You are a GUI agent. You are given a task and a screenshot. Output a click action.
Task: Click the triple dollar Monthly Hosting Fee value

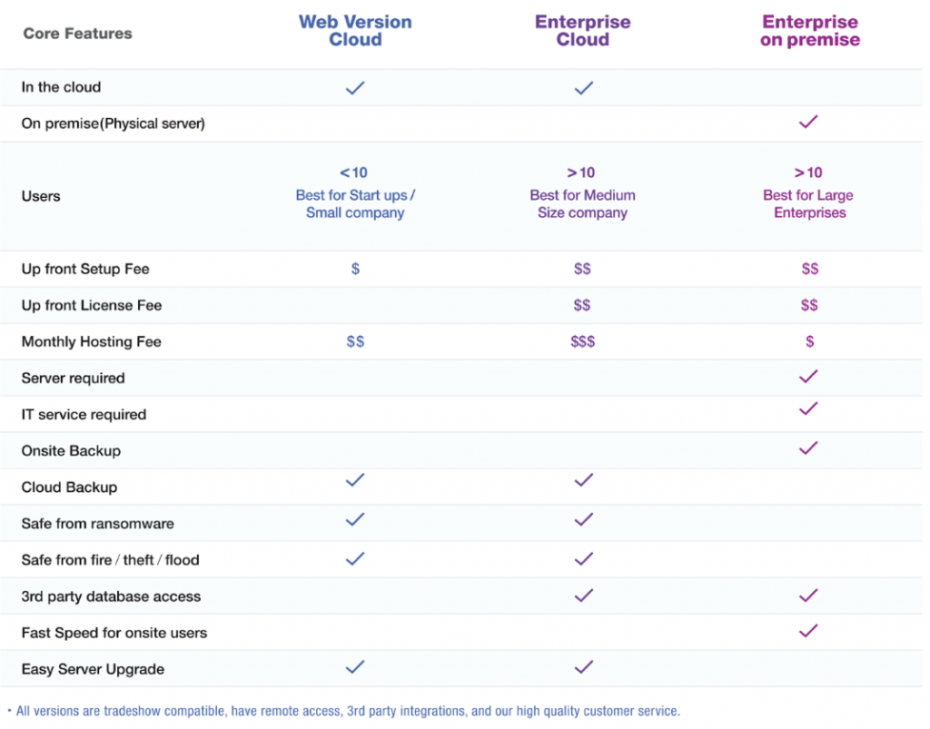click(582, 342)
